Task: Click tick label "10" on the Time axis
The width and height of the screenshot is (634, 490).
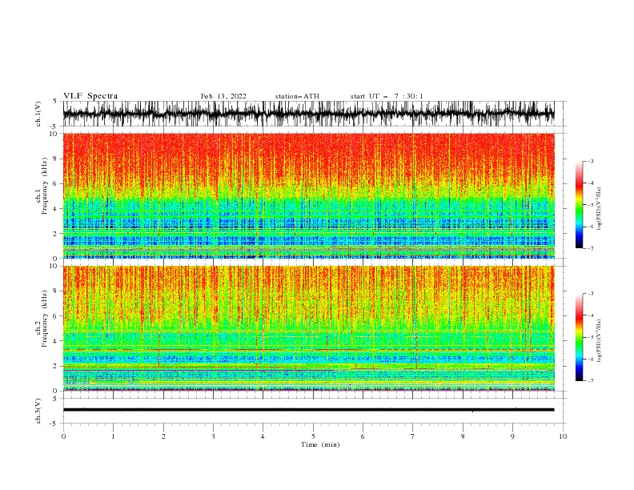Action: pos(563,436)
